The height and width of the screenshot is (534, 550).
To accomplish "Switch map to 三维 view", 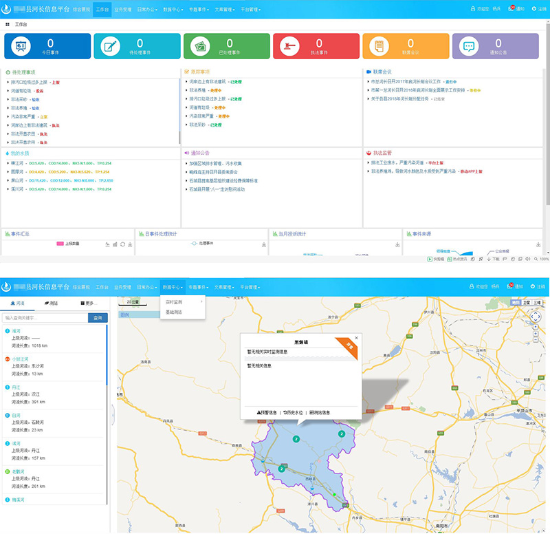I will [537, 302].
